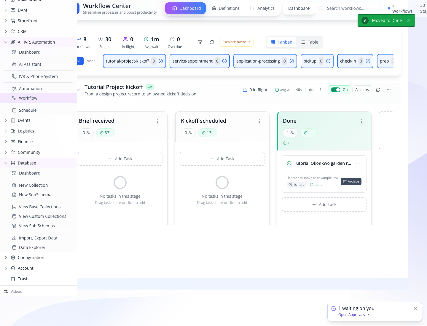
Task: Select None filter option
Action: click(91, 61)
